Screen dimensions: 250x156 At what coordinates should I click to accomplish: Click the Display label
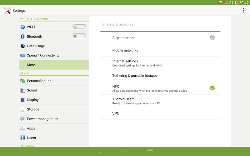point(33,100)
